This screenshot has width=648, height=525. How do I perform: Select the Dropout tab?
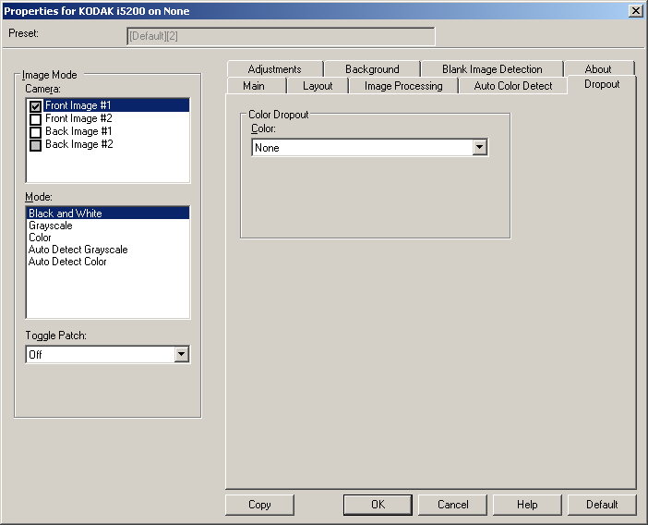click(x=602, y=84)
